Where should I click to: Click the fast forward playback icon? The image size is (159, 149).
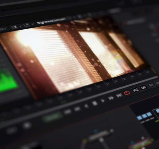[111, 98]
